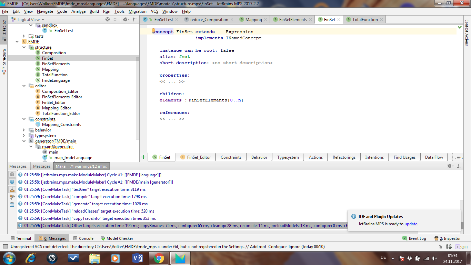
Task: Click the update link in the notification
Action: pos(411,224)
